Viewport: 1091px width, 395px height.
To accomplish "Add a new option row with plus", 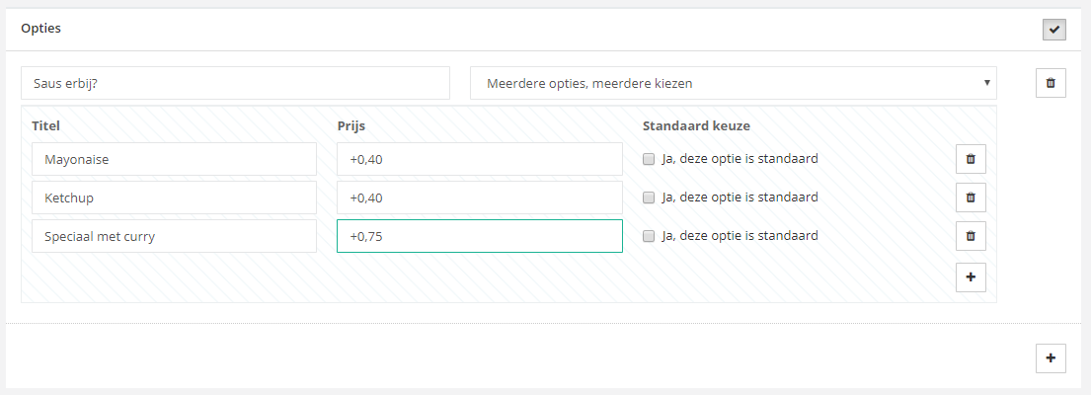I will click(x=970, y=277).
